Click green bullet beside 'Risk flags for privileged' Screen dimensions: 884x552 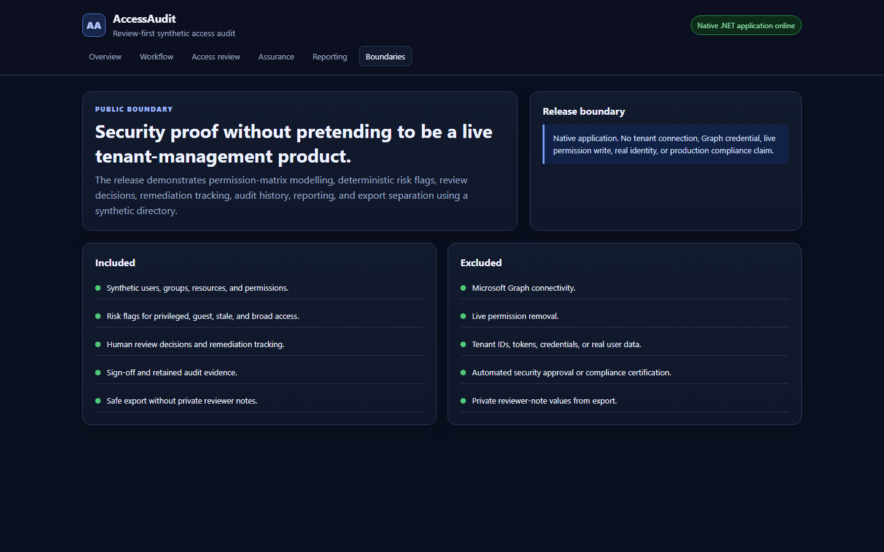tap(98, 316)
